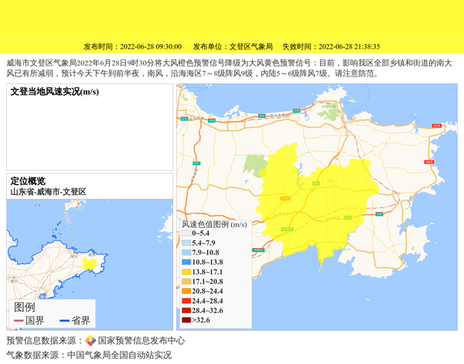Viewport: 464px width, 364px height.
Task: Click the 定位概览 panel heading
Action: tap(28, 181)
